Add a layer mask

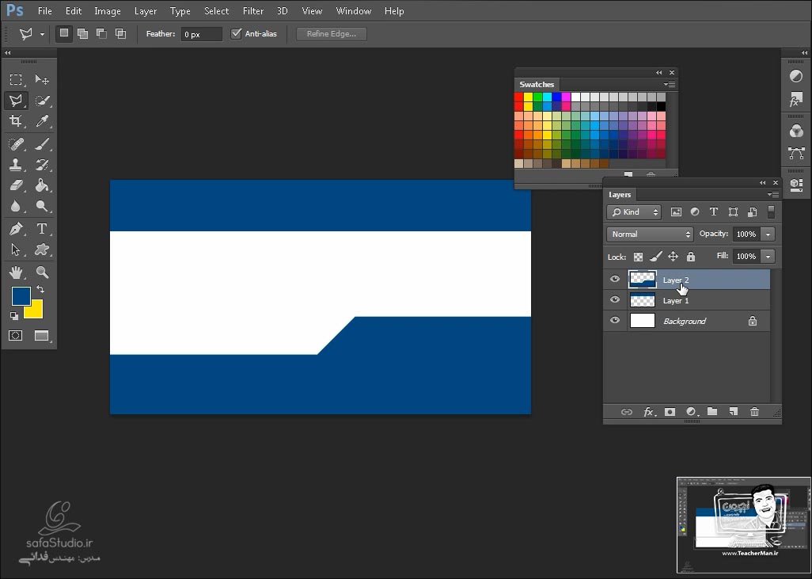click(670, 412)
